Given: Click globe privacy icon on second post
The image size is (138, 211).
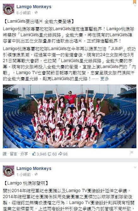Looking at the screenshot, I should [x=36, y=174].
